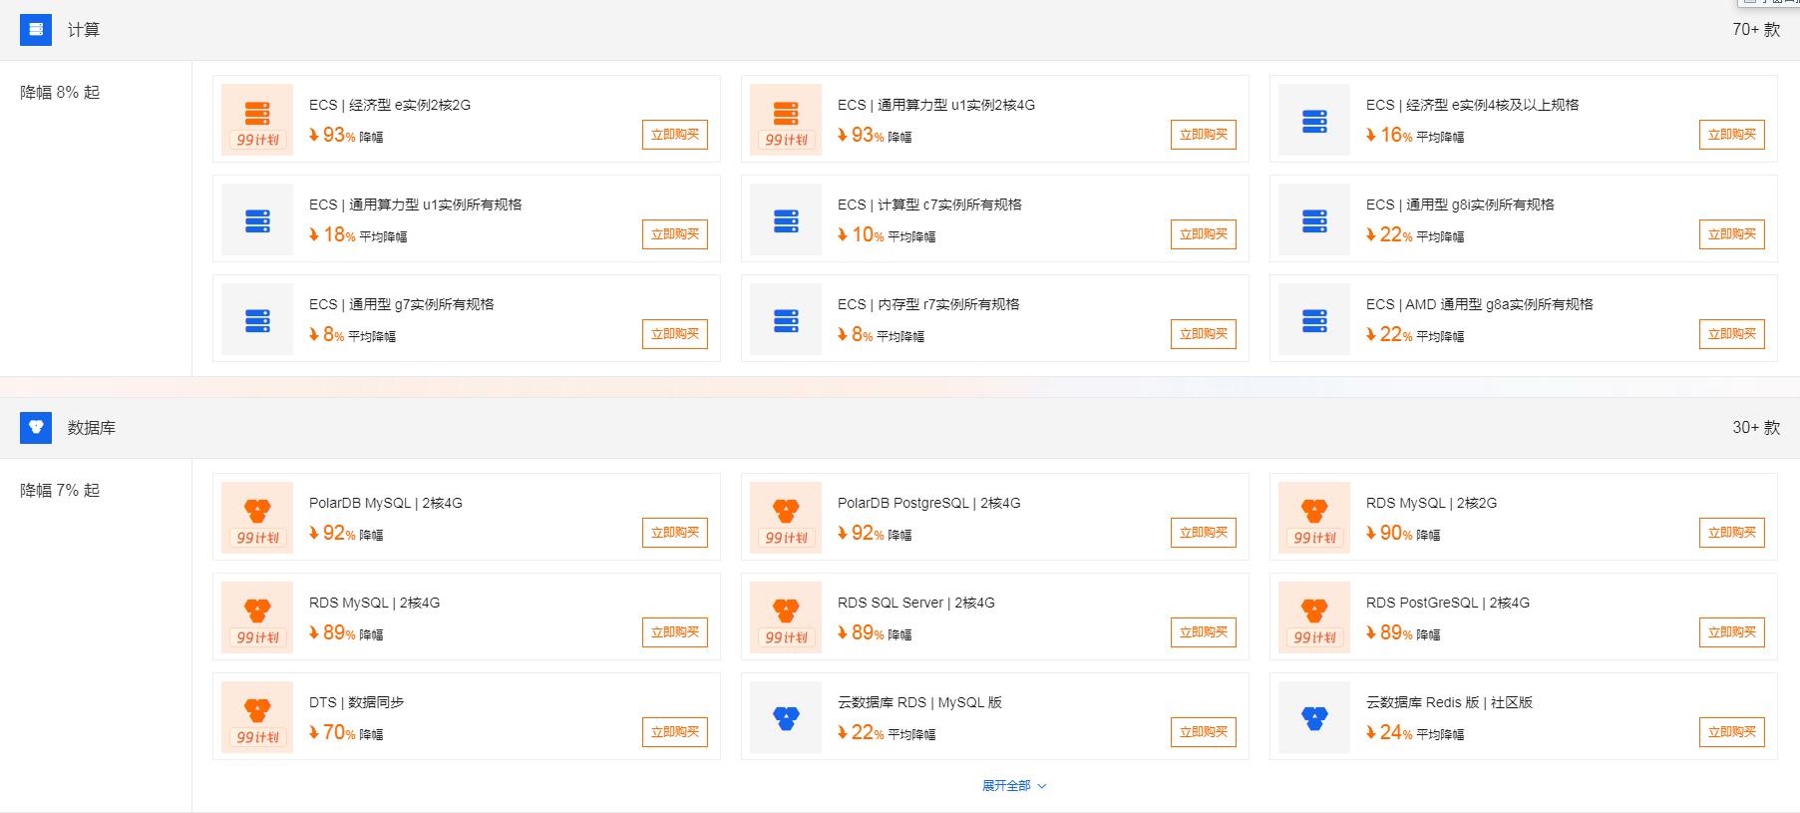The width and height of the screenshot is (1800, 813).
Task: Click 立即购买 for ECS 经济型 e实例4核及以上规格
Action: click(x=1732, y=135)
